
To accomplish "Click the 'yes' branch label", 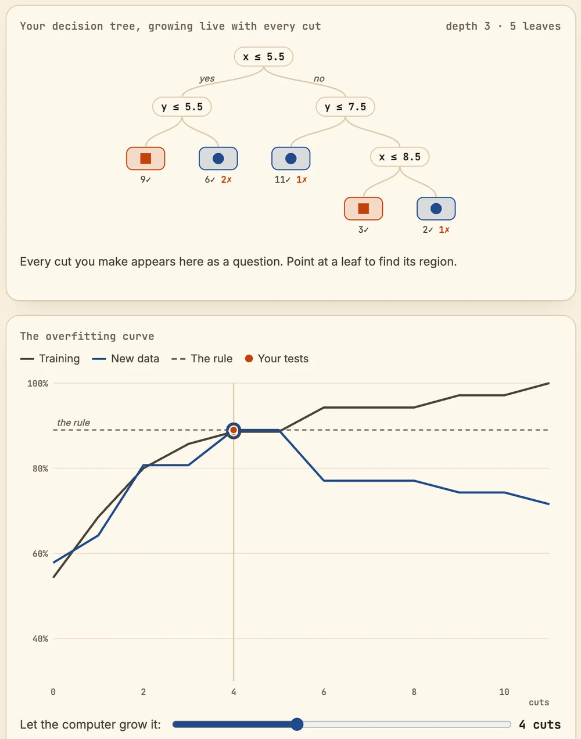I will [207, 78].
